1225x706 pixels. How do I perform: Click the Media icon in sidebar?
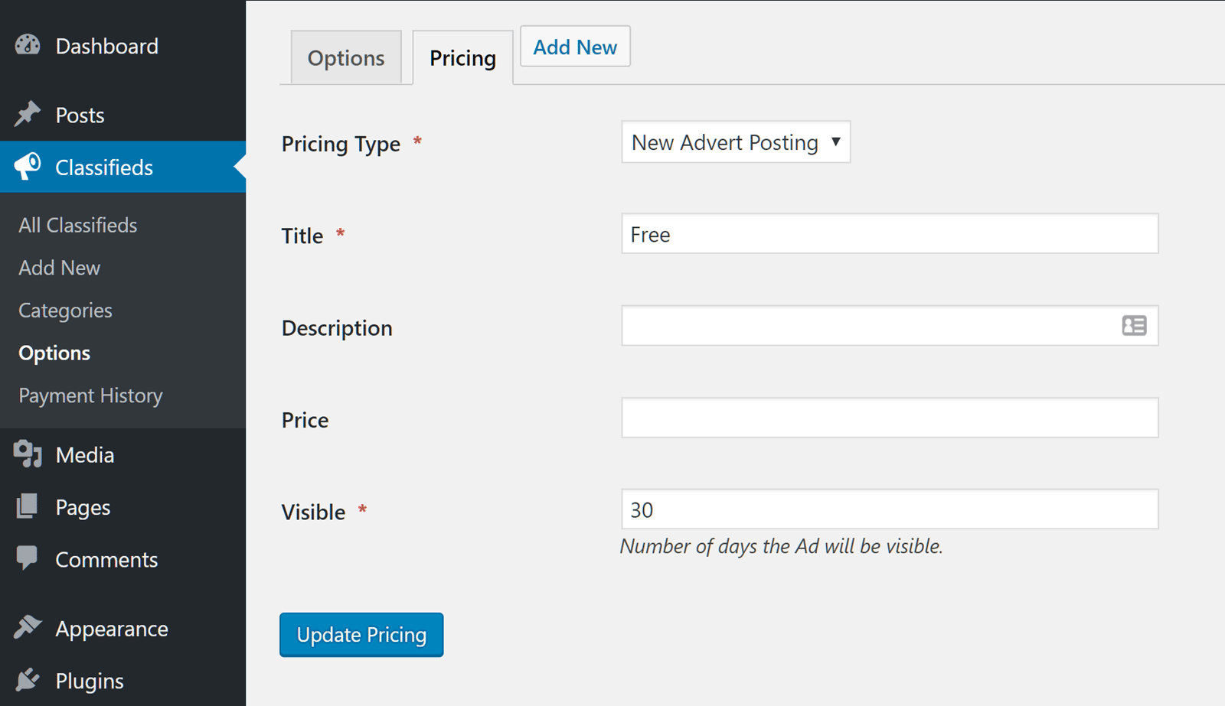coord(28,454)
